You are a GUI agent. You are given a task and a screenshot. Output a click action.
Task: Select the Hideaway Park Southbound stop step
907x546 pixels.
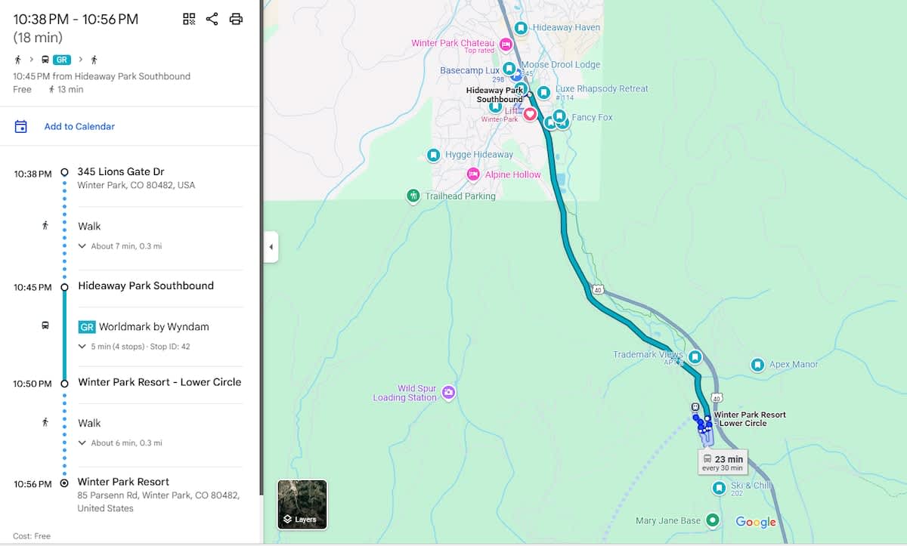[146, 286]
